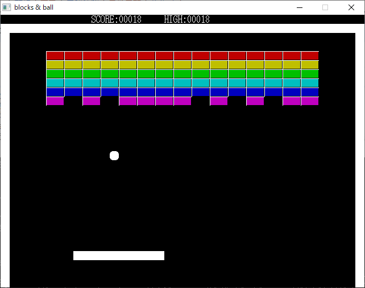Click the leftmost dark blue brick

pyautogui.click(x=55, y=92)
